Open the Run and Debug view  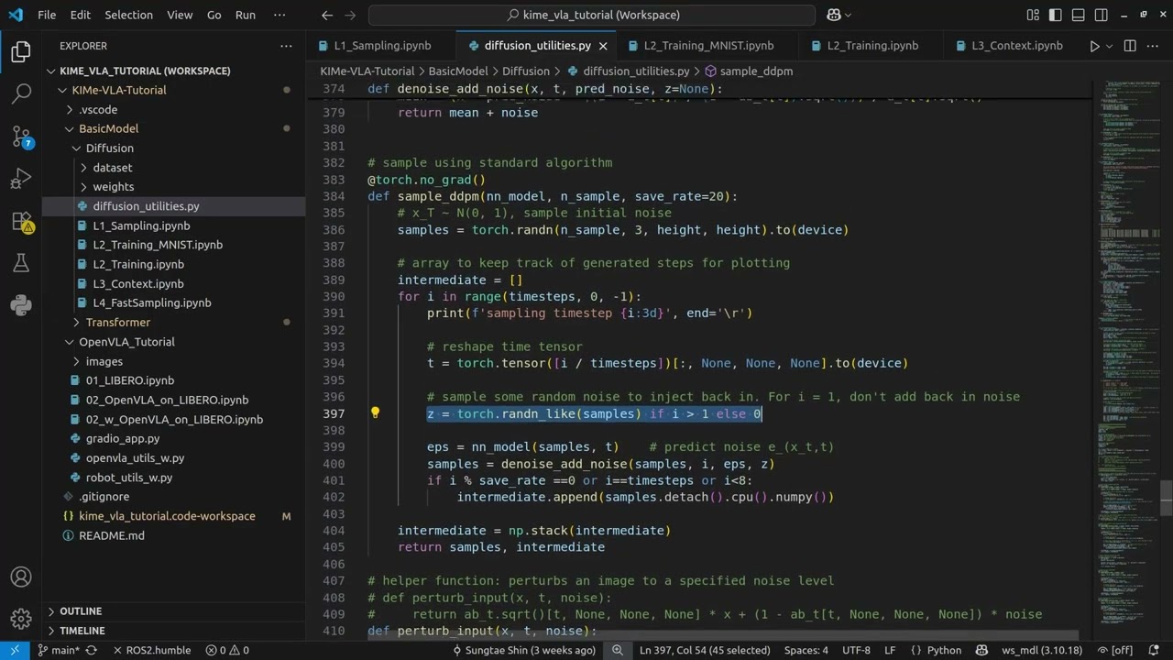(x=21, y=179)
